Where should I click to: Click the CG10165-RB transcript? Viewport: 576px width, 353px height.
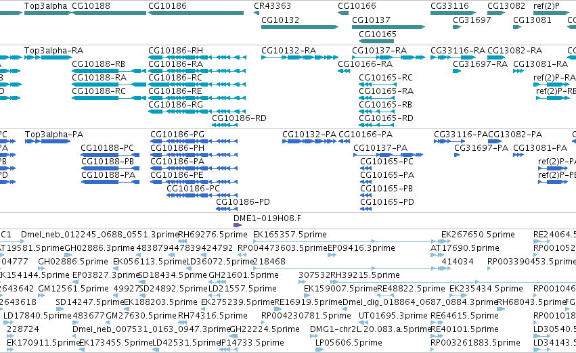376,112
